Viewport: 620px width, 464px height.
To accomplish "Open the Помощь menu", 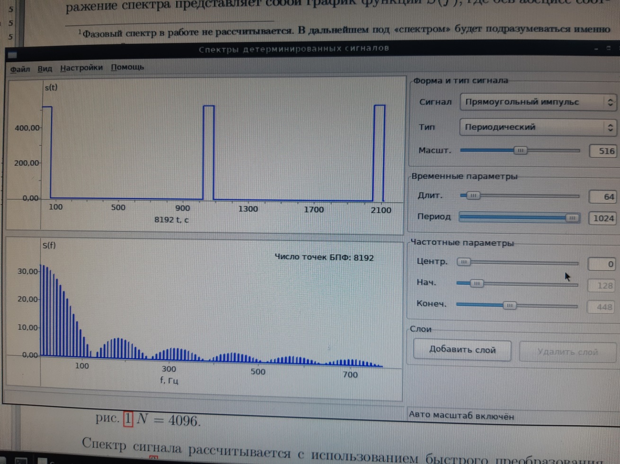I will coord(127,67).
